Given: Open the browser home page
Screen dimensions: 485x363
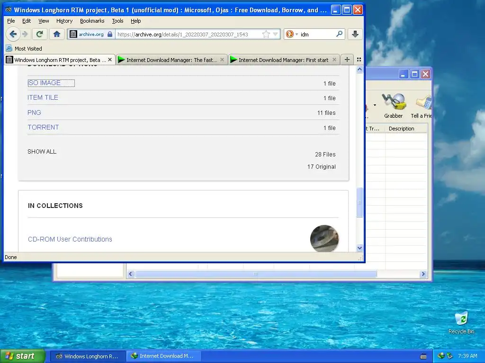Looking at the screenshot, I should pyautogui.click(x=57, y=34).
